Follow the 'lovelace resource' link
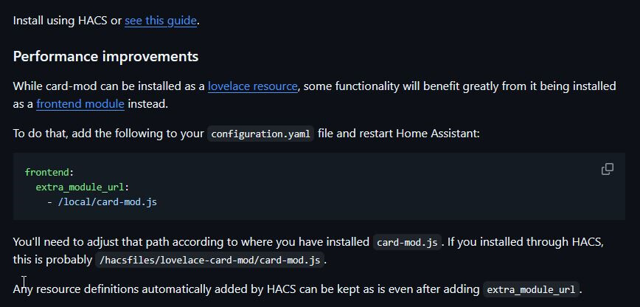 pos(253,86)
